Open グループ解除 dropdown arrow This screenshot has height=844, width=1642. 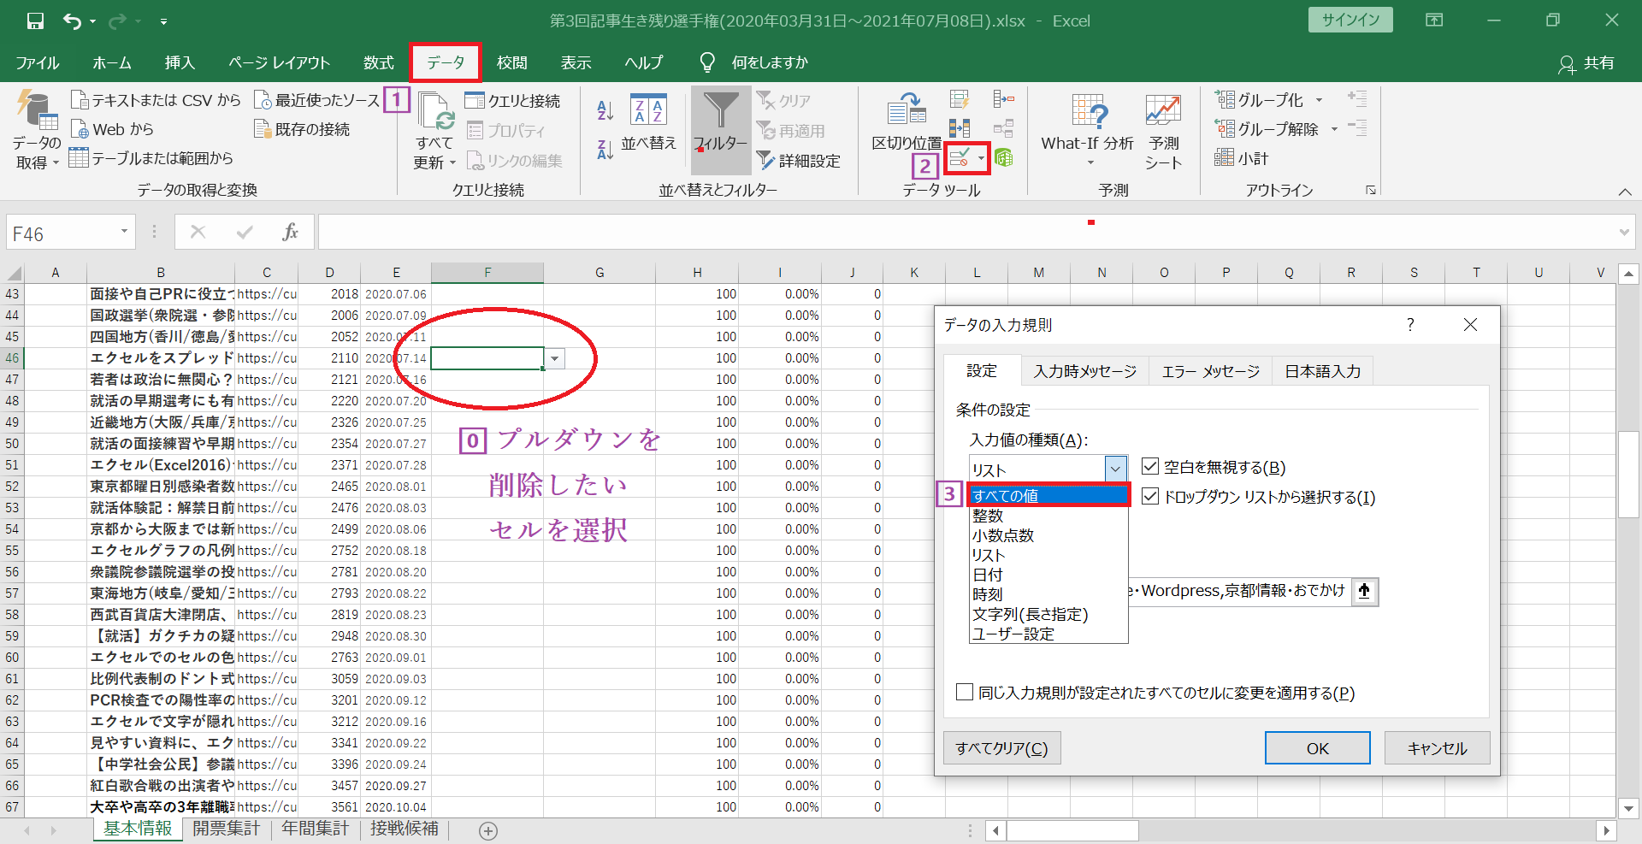click(1334, 129)
